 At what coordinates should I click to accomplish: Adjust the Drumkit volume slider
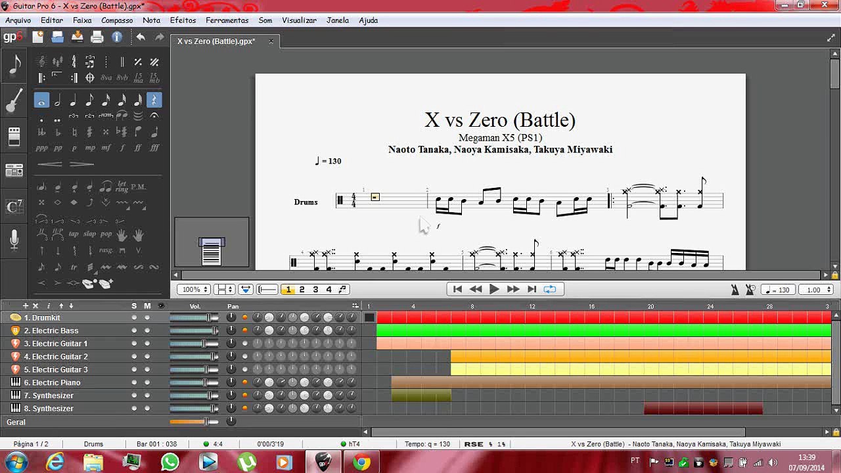194,318
